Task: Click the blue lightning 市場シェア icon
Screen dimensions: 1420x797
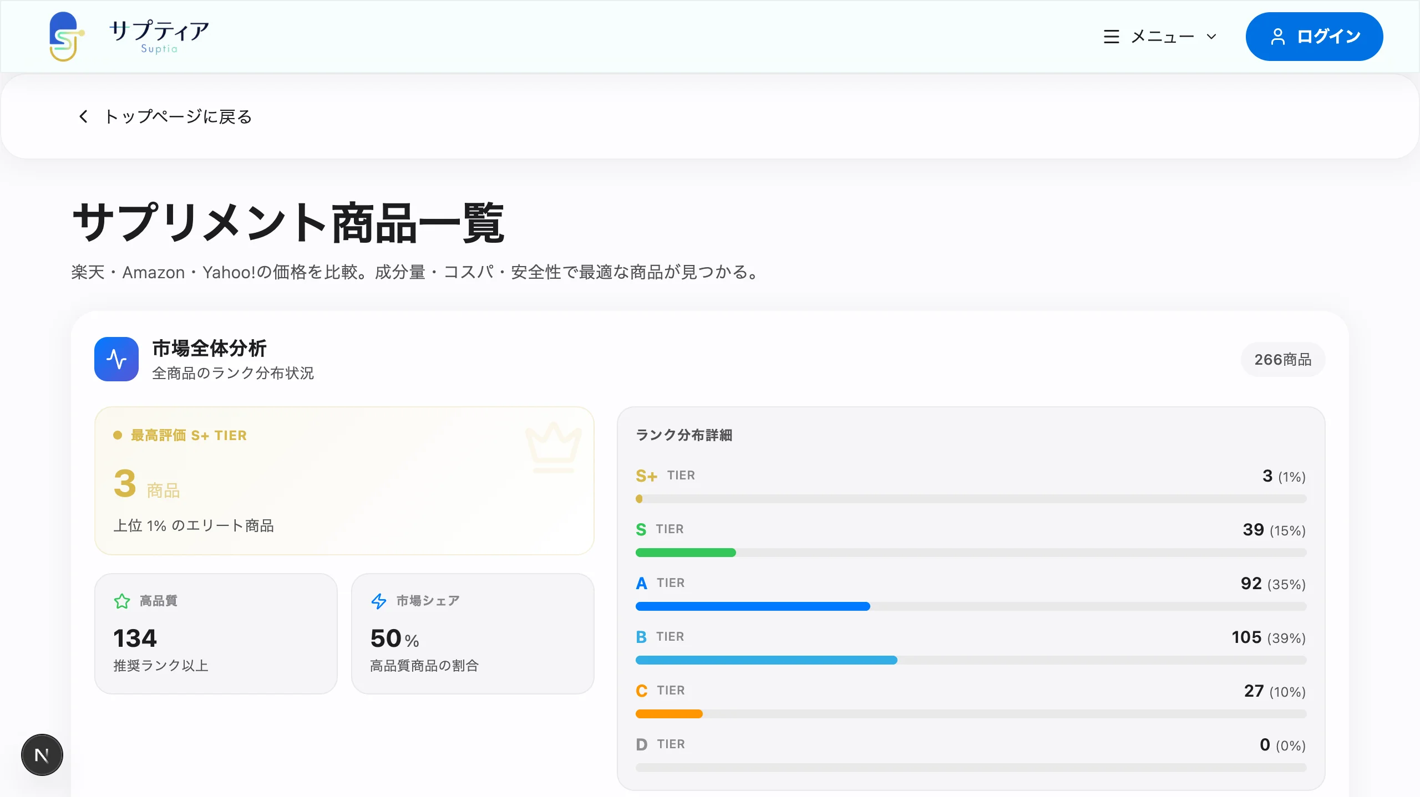Action: point(379,601)
